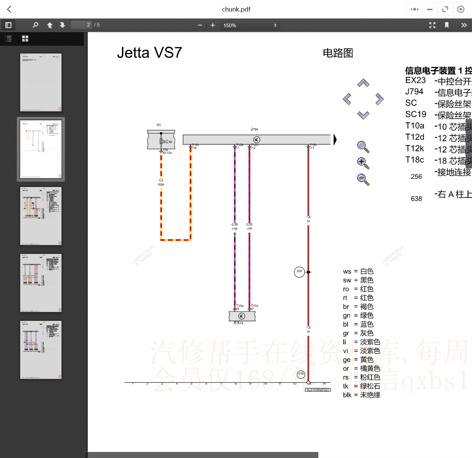Select the third page thumbnail
Screen dimensions: 472x458
41,216
